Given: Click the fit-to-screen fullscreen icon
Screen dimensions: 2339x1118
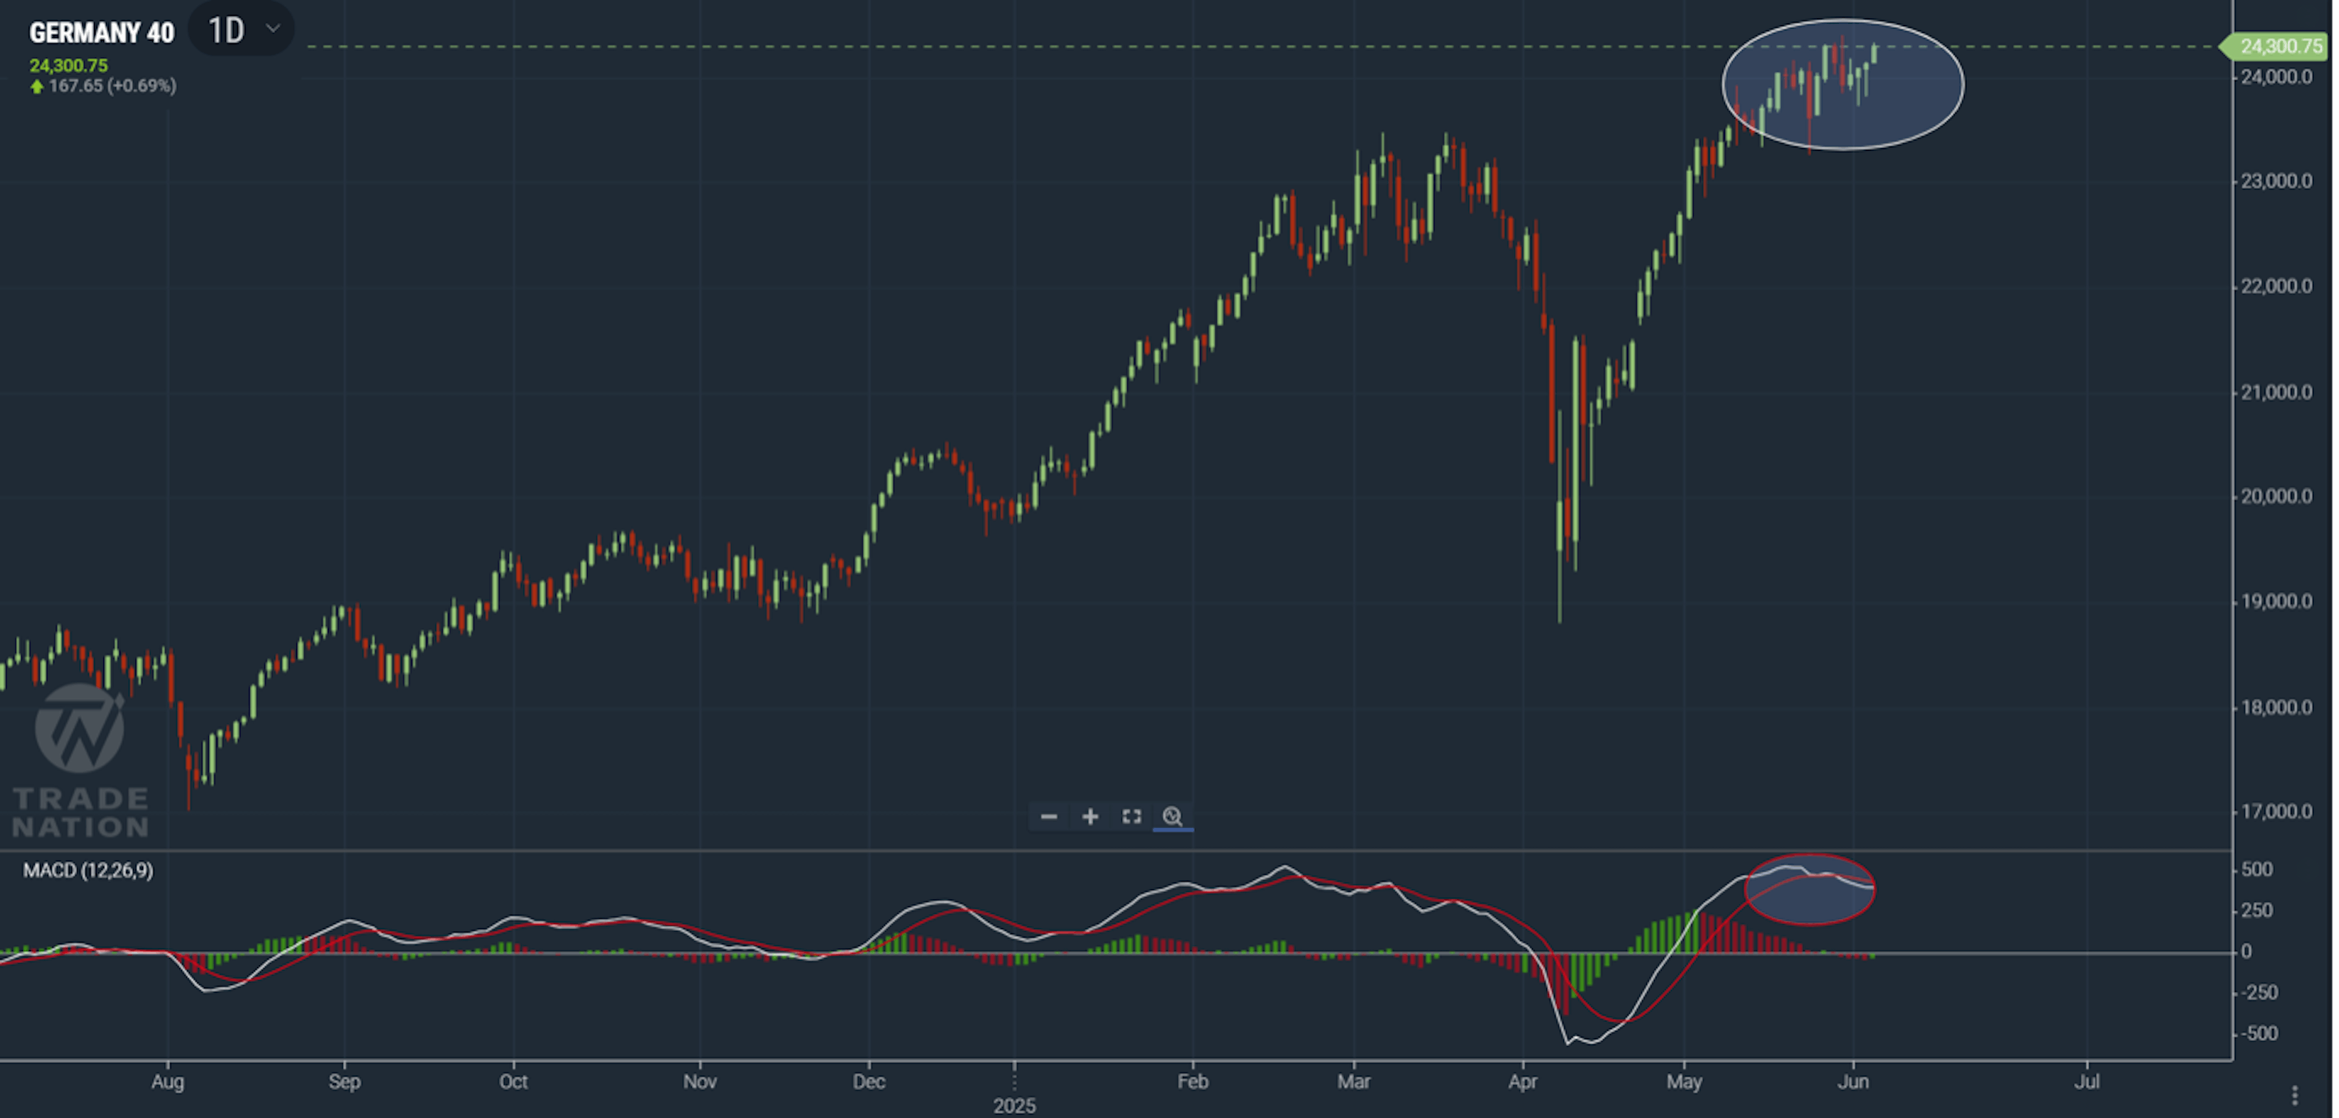Looking at the screenshot, I should coord(1131,816).
